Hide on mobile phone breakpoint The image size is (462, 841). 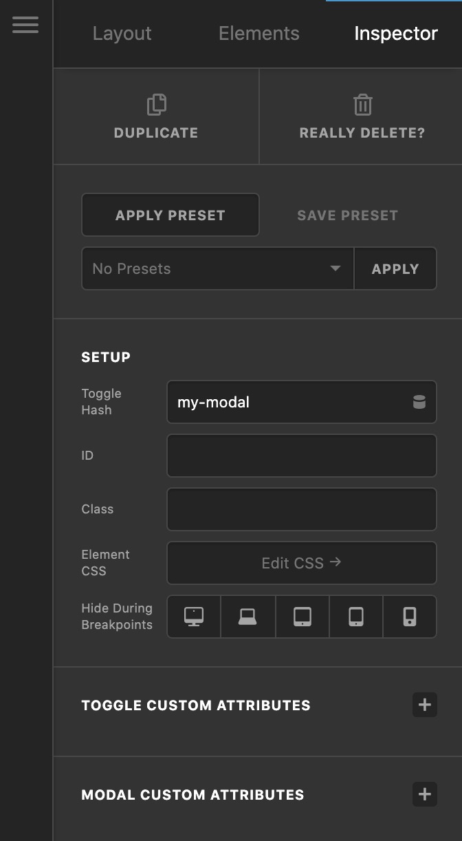click(x=409, y=617)
